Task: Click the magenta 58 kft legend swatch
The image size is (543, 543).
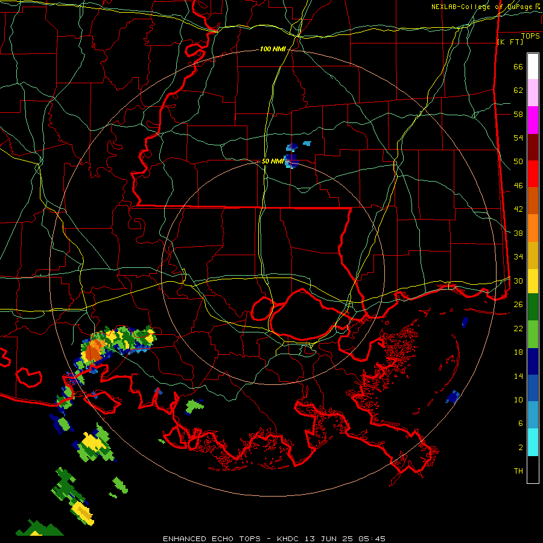Action: click(x=533, y=120)
